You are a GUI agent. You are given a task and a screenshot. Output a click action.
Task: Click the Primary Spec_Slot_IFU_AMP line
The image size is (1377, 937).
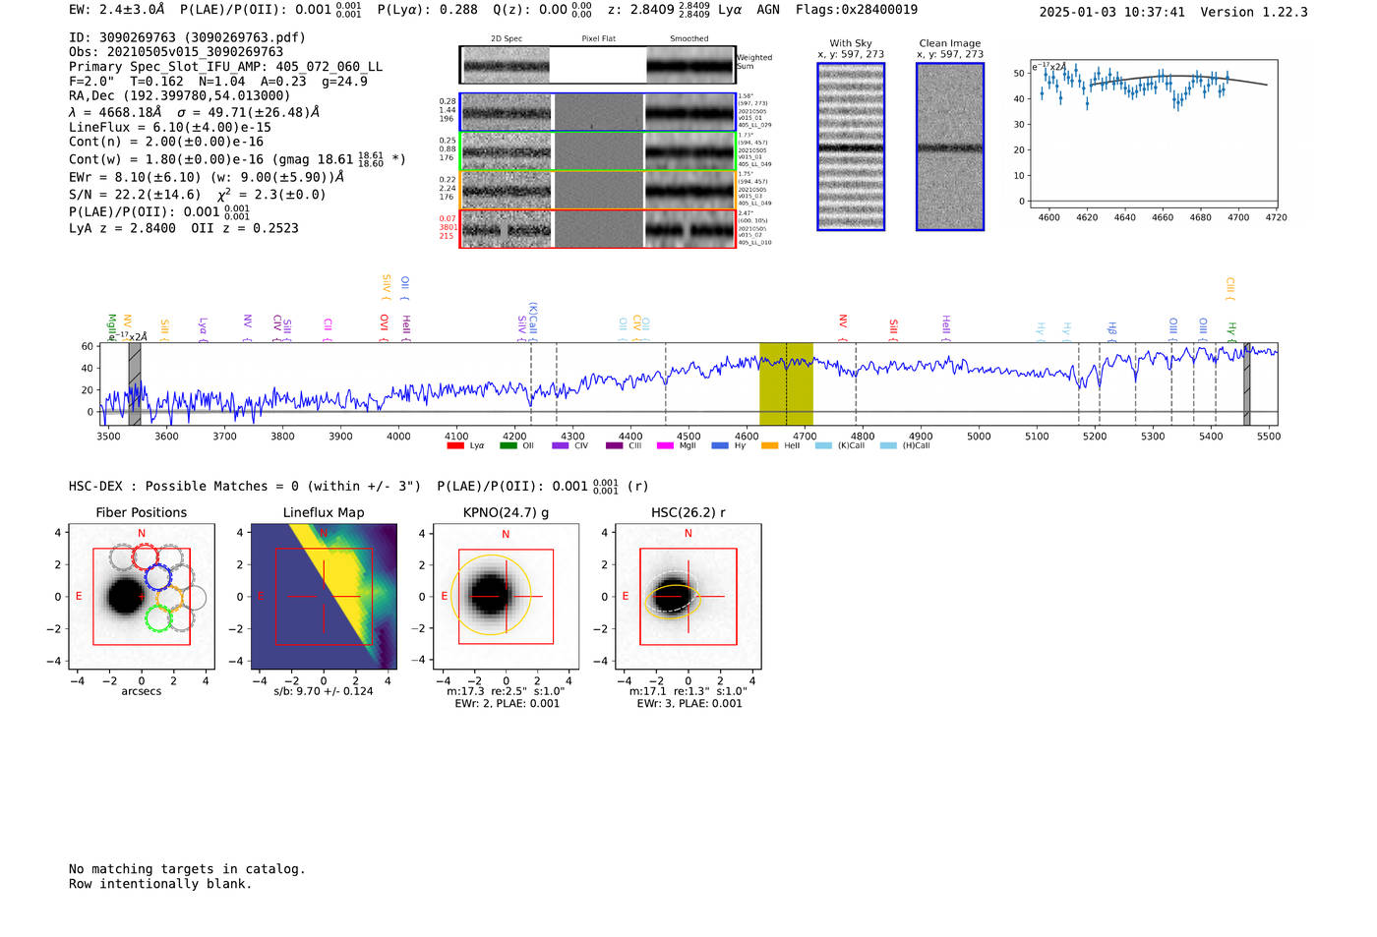226,66
